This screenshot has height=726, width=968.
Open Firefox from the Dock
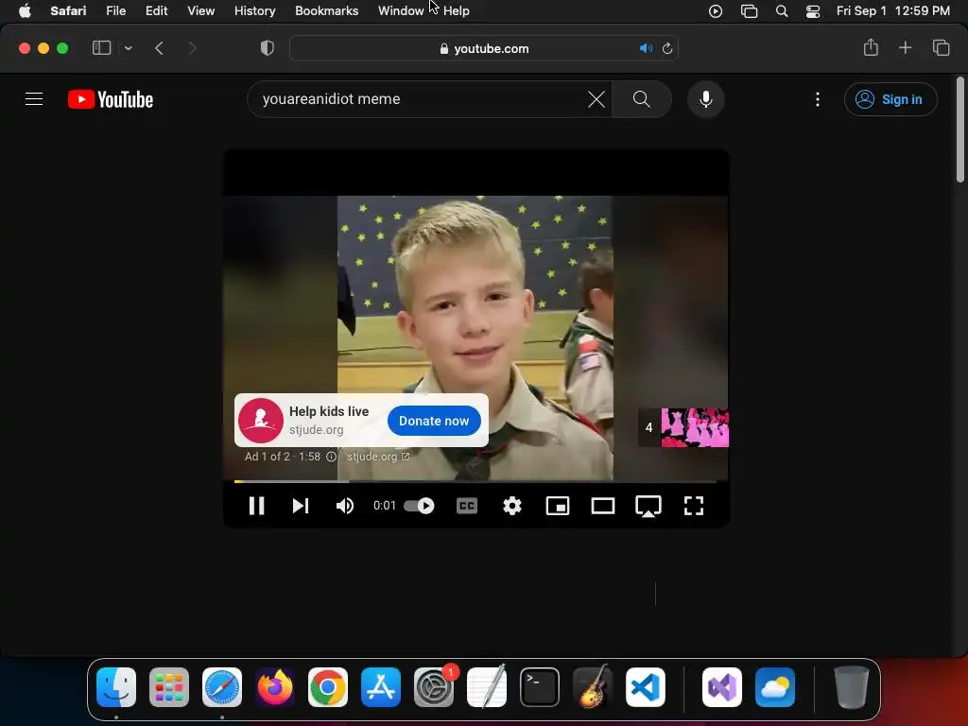[275, 687]
